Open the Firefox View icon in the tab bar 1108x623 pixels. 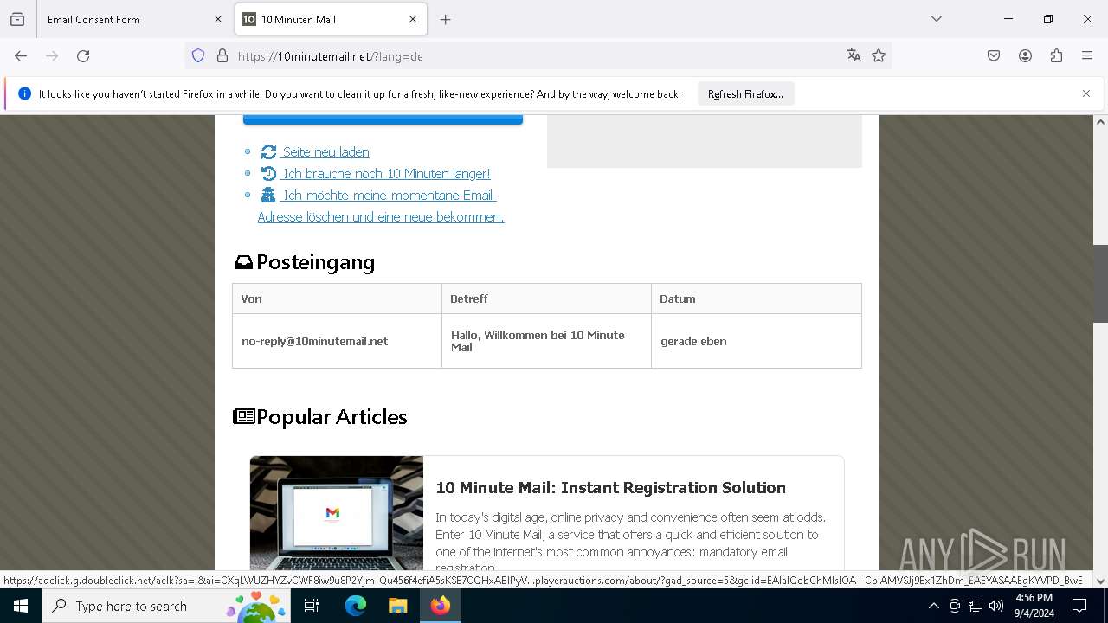click(x=17, y=19)
